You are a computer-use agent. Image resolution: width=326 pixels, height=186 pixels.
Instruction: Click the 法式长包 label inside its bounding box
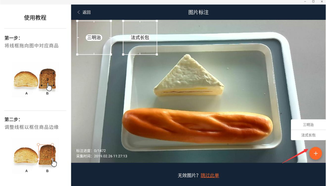point(140,38)
